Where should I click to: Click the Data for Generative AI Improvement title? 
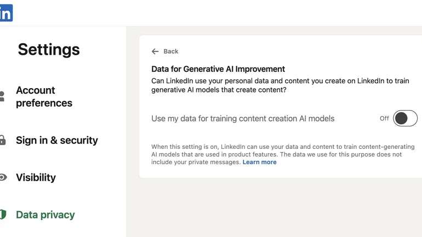click(x=218, y=69)
